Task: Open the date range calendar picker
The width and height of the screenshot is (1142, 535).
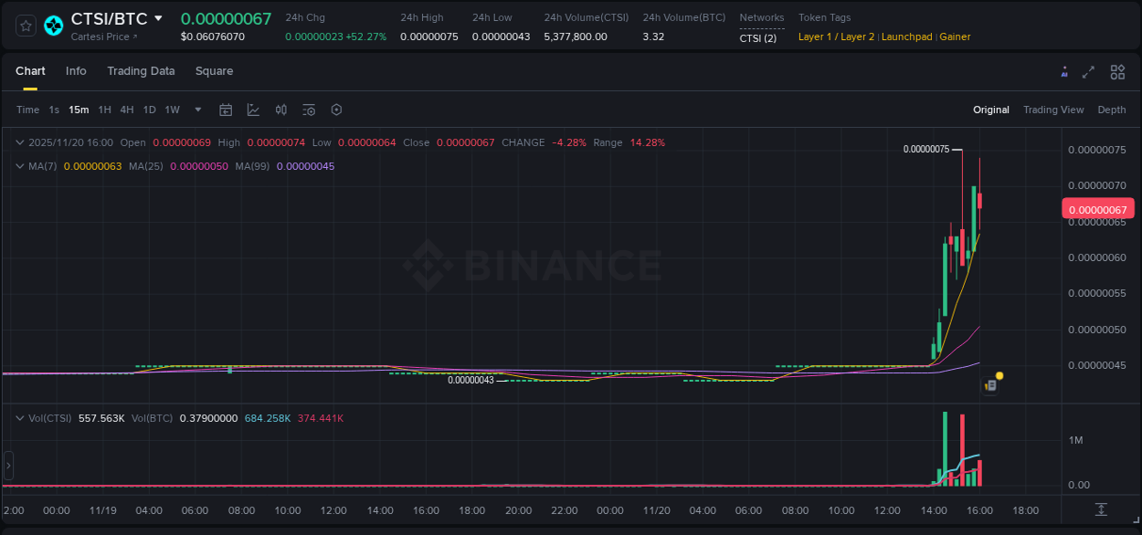Action: click(x=226, y=110)
